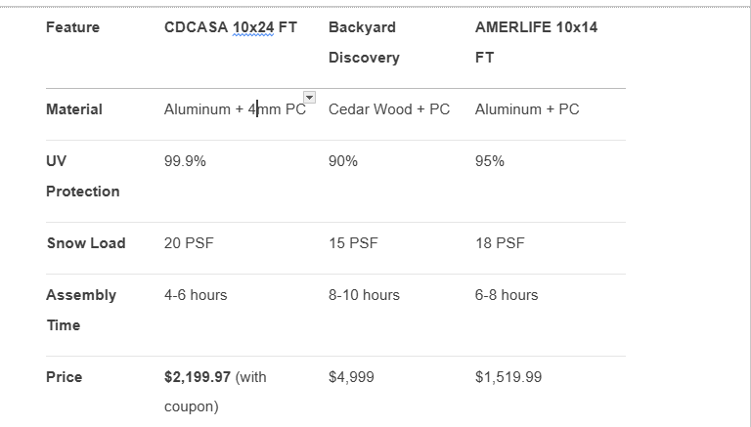Click the "$1,519.99" AMERLIFE price cell
Image resolution: width=751 pixels, height=427 pixels.
[x=508, y=377]
